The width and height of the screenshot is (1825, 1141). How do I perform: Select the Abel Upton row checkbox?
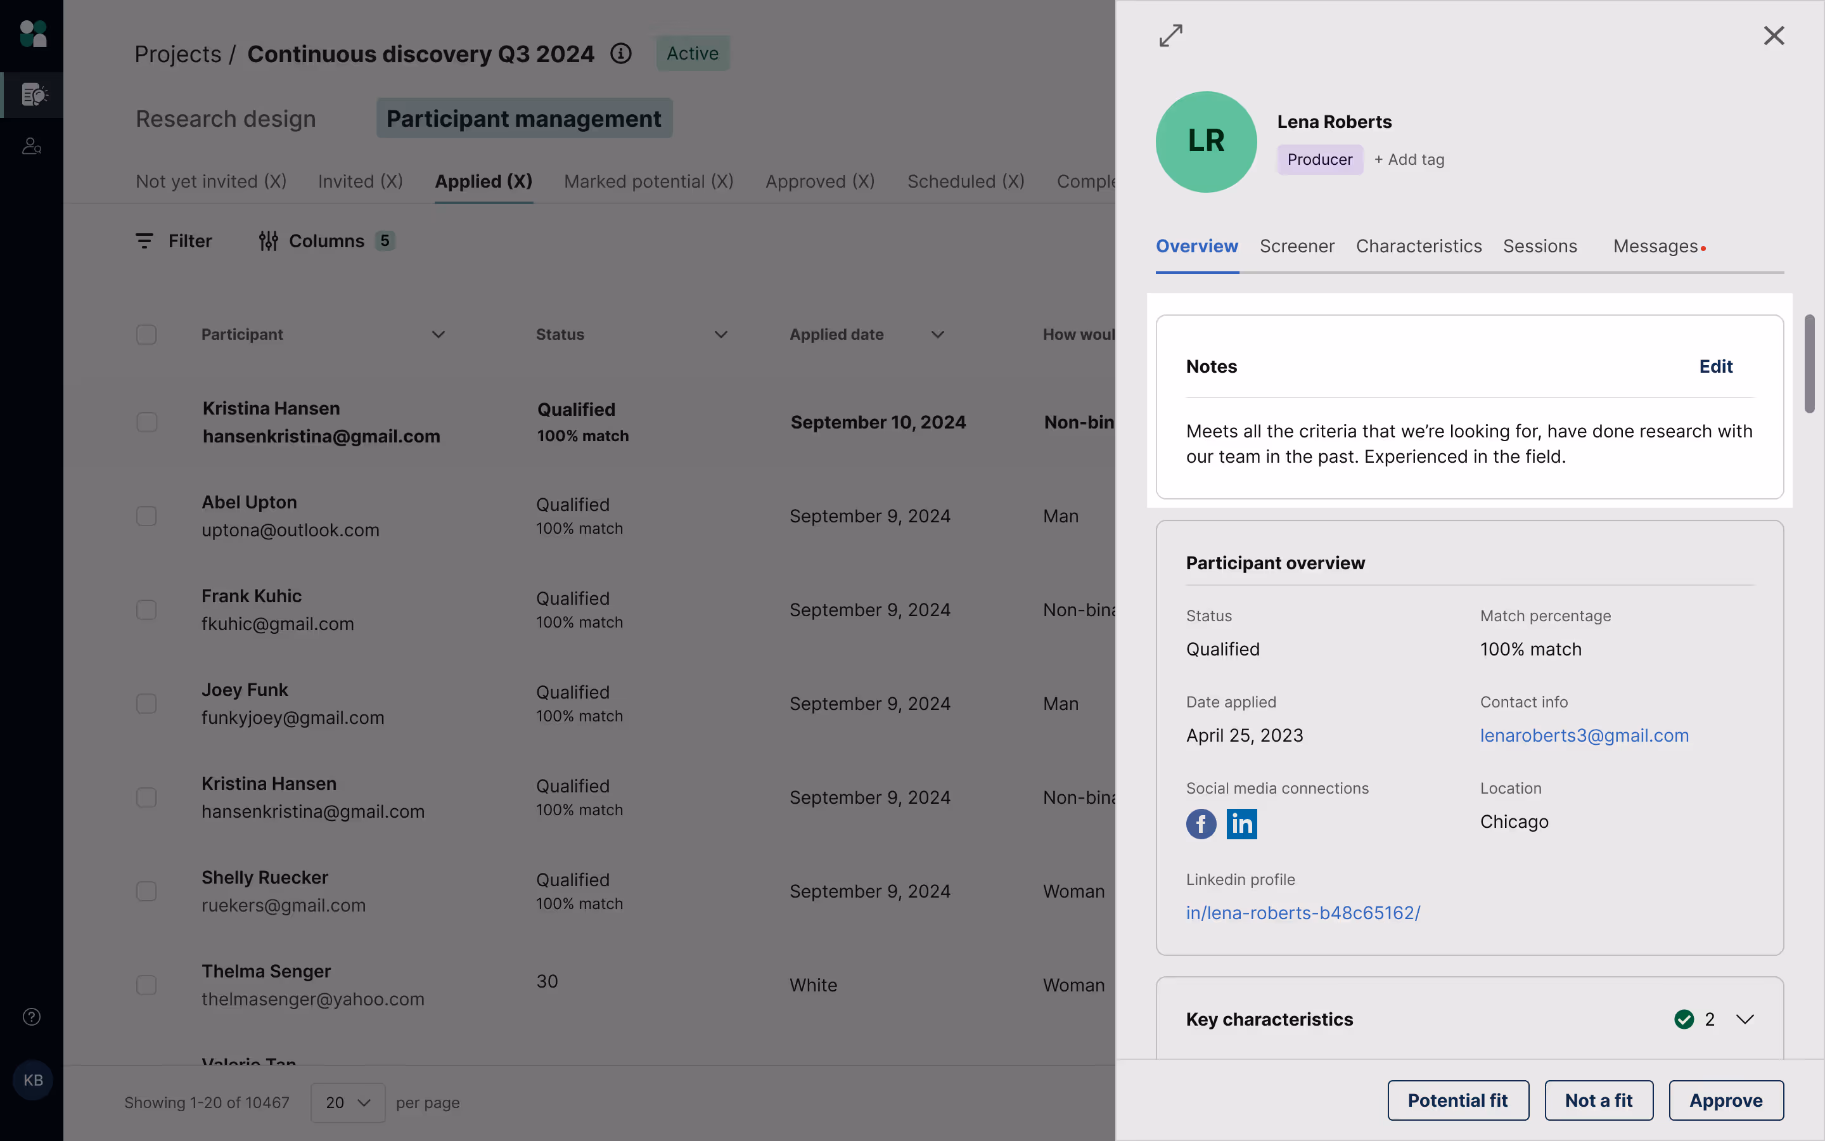(146, 516)
